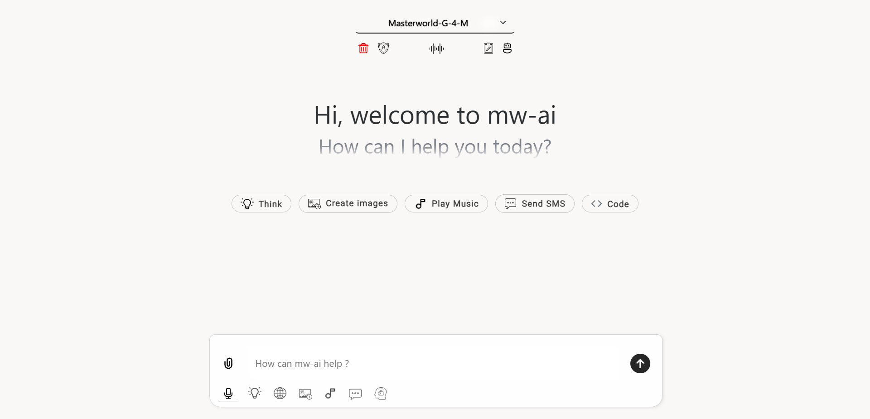Select the image generation icon below the input
The image size is (870, 419).
[305, 394]
